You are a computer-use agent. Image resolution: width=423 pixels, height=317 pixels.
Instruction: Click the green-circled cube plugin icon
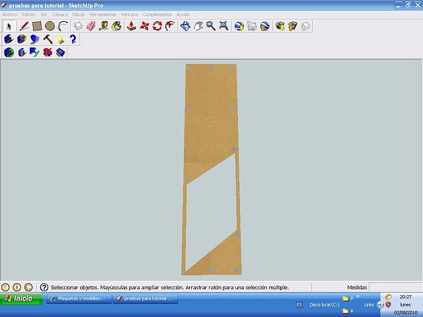(x=9, y=52)
